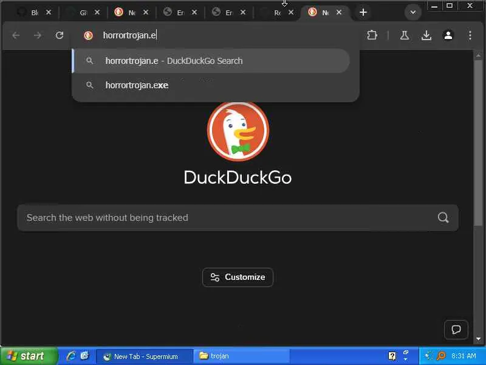Screen dimensions: 486x365
Task: Select 'horrortrojan.e - DuckDuckGo Search' suggestion
Action: pos(211,61)
